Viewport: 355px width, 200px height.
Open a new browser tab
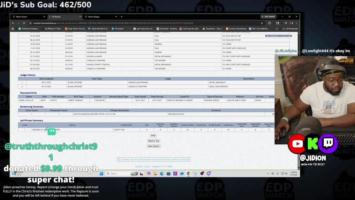[x=121, y=17]
